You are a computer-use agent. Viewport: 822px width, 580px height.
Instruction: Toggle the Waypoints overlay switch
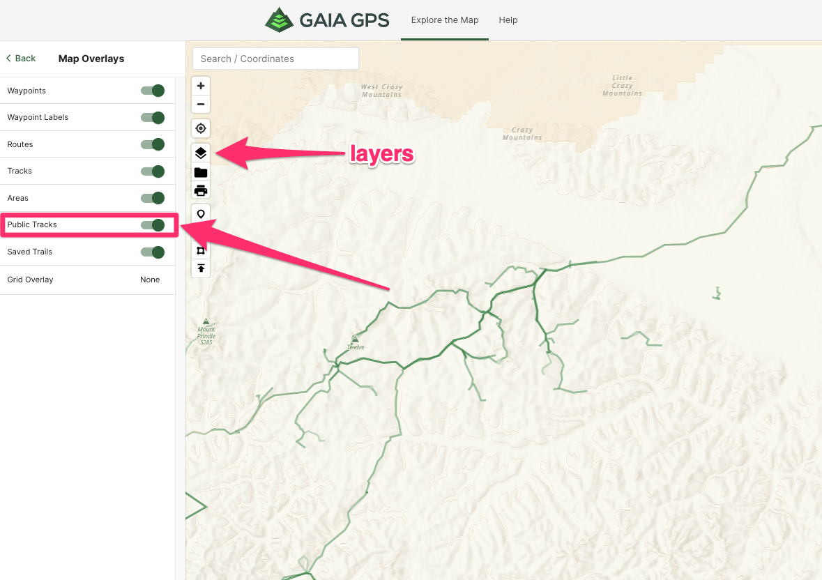[x=153, y=91]
